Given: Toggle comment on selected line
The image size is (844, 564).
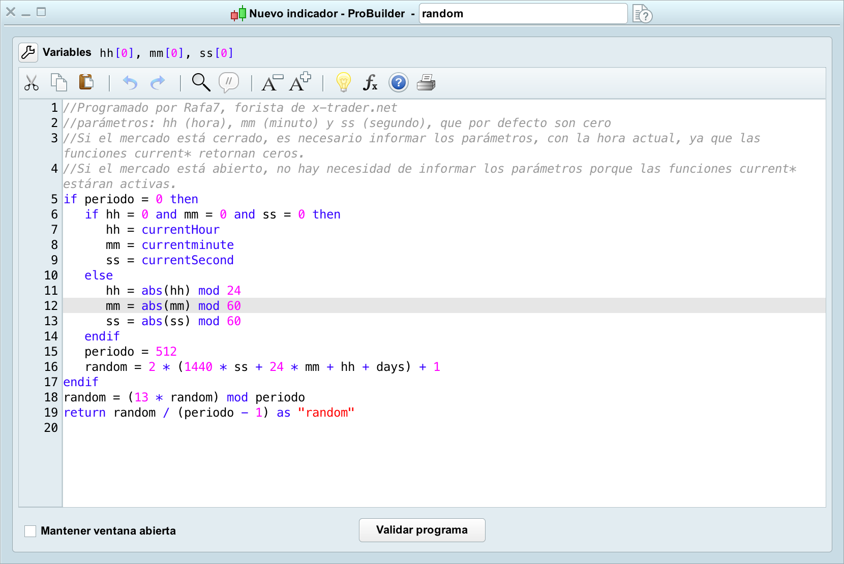Looking at the screenshot, I should tap(229, 82).
